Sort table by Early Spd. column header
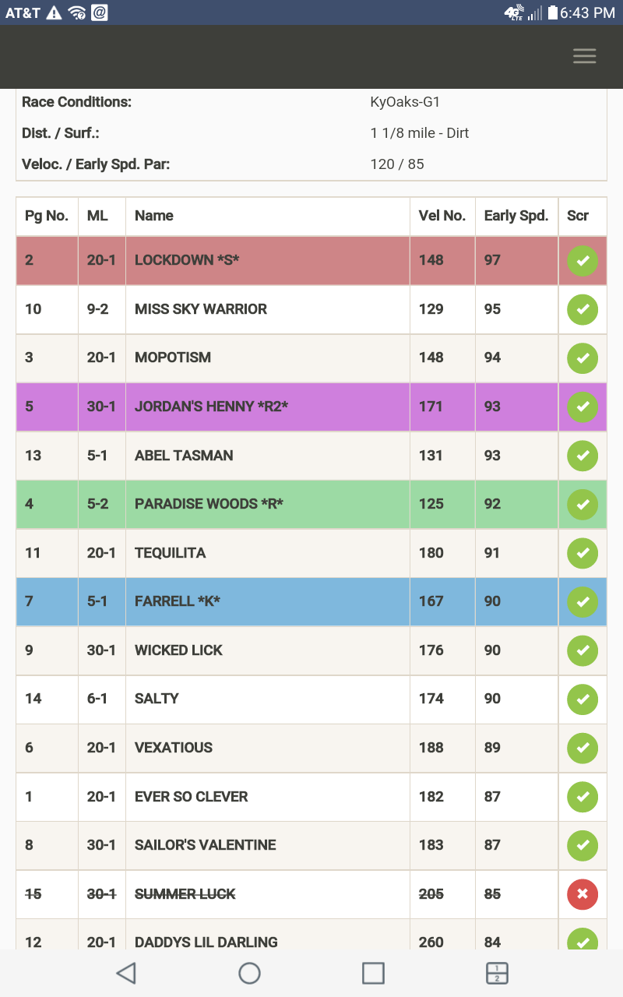 (x=516, y=216)
